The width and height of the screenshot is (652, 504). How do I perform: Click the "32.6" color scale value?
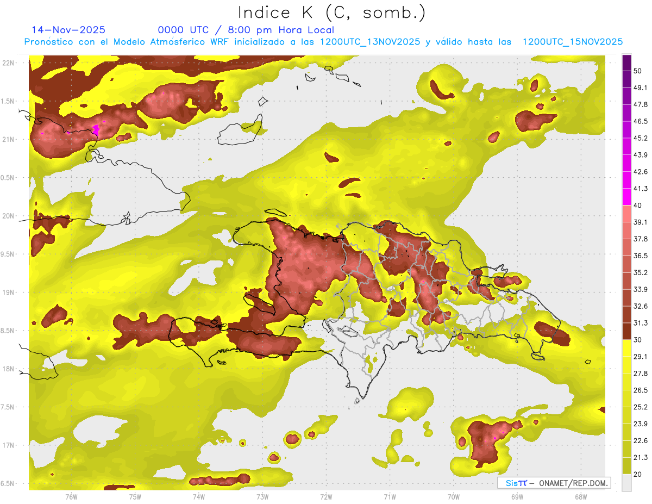tap(640, 306)
